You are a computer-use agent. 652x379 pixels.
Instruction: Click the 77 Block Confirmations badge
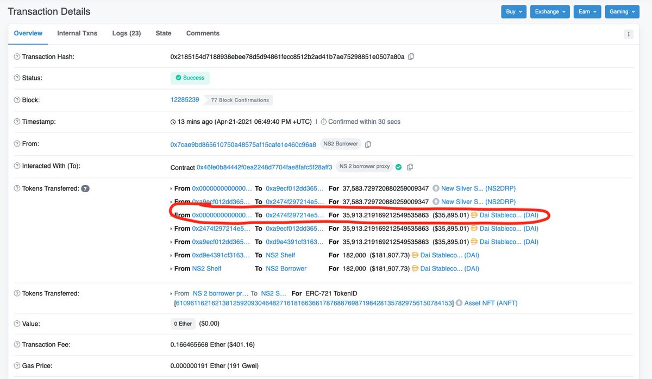tap(239, 100)
